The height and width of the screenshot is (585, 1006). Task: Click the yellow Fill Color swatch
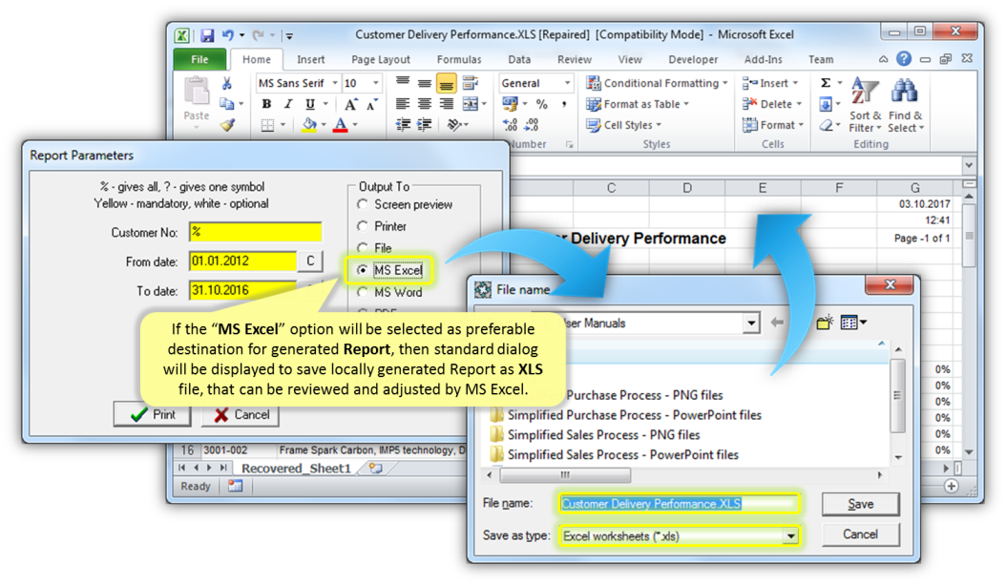tap(309, 124)
